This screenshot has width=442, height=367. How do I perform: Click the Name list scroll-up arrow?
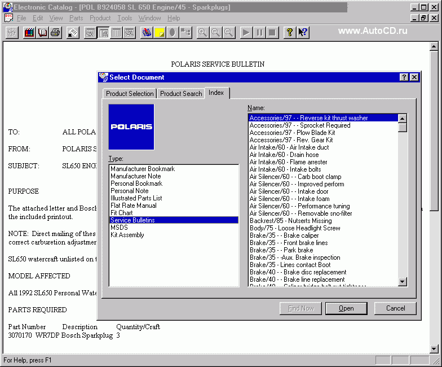click(403, 119)
